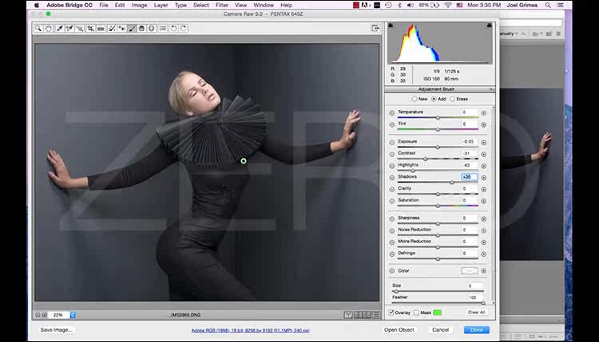Decrease Clarity with minus icon

[x=392, y=189]
